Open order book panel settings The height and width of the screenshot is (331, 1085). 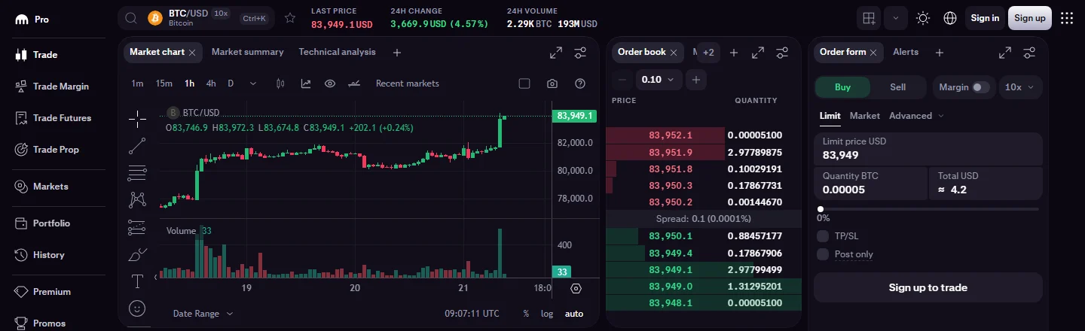[782, 53]
